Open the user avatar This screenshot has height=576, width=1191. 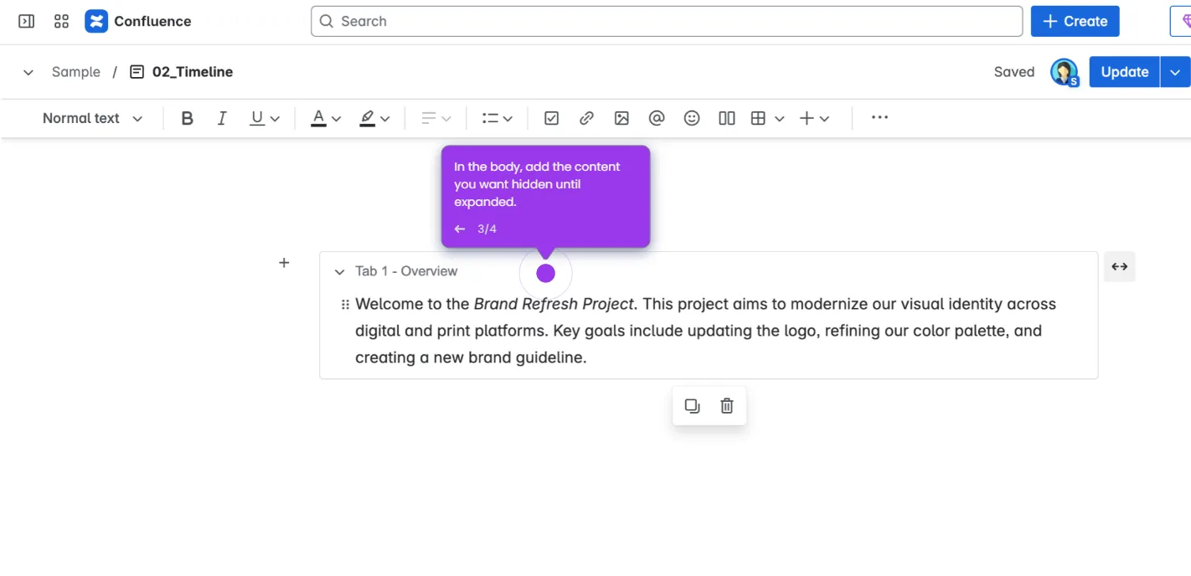coord(1064,72)
